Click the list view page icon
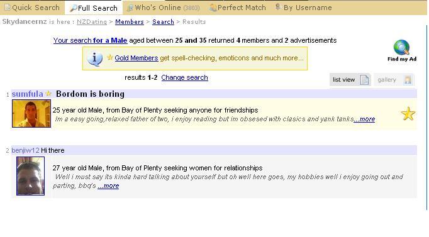 [x=364, y=80]
